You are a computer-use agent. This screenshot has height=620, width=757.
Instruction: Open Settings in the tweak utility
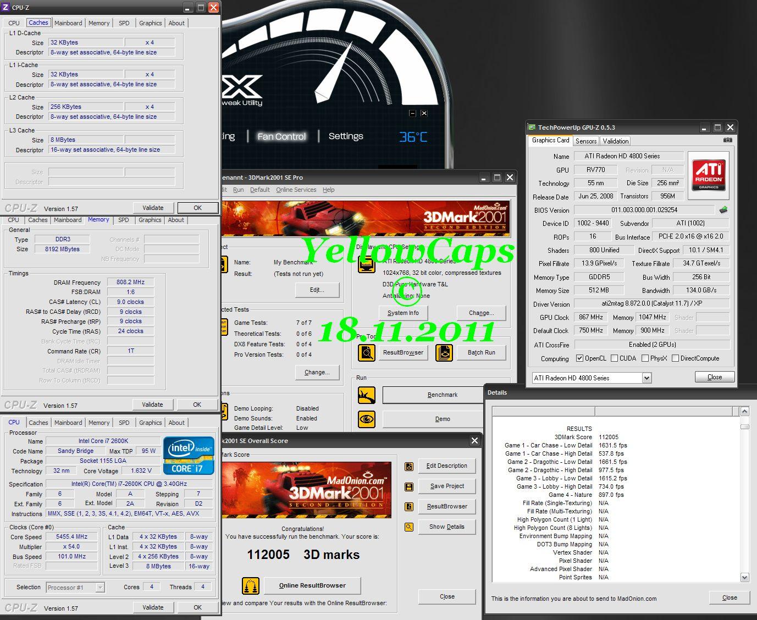346,136
